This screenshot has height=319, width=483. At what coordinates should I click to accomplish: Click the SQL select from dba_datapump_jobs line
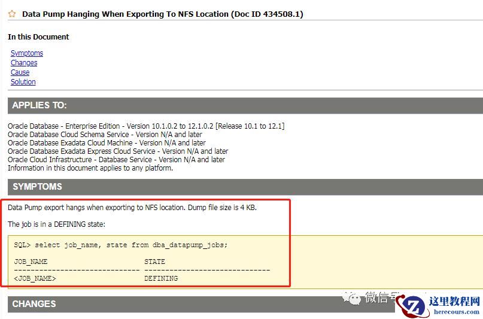click(121, 245)
